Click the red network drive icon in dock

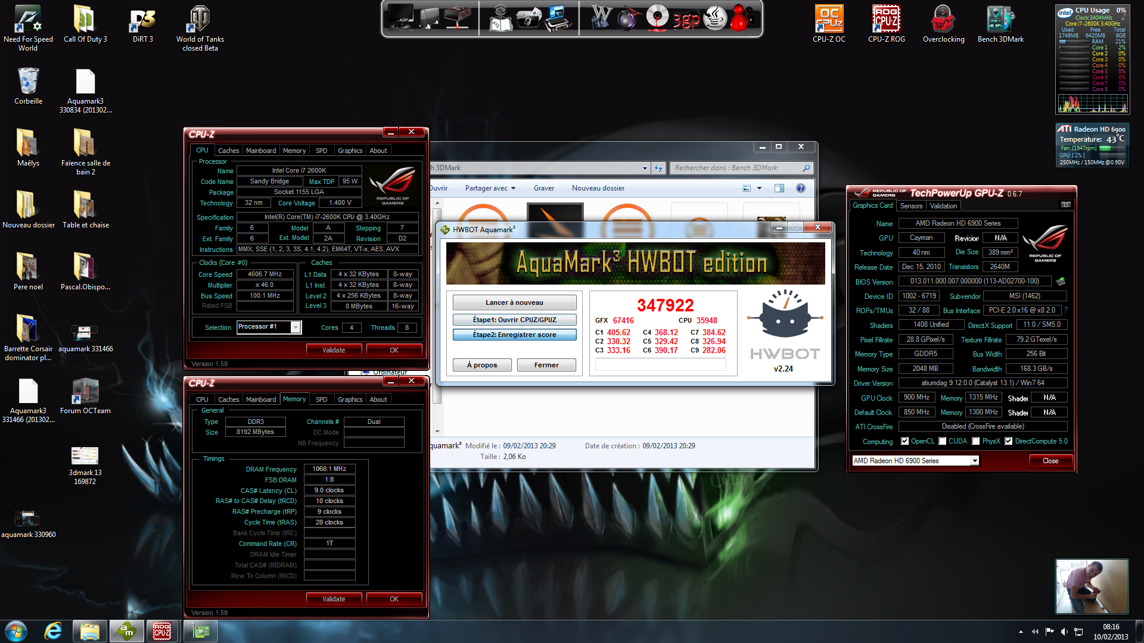coord(458,17)
